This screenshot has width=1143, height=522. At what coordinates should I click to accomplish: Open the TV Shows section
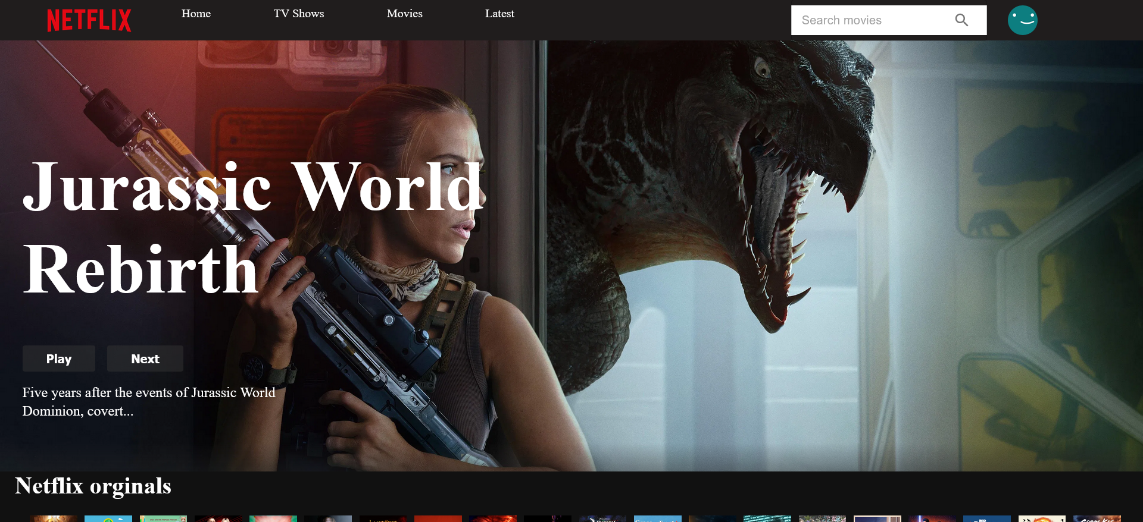(x=299, y=14)
